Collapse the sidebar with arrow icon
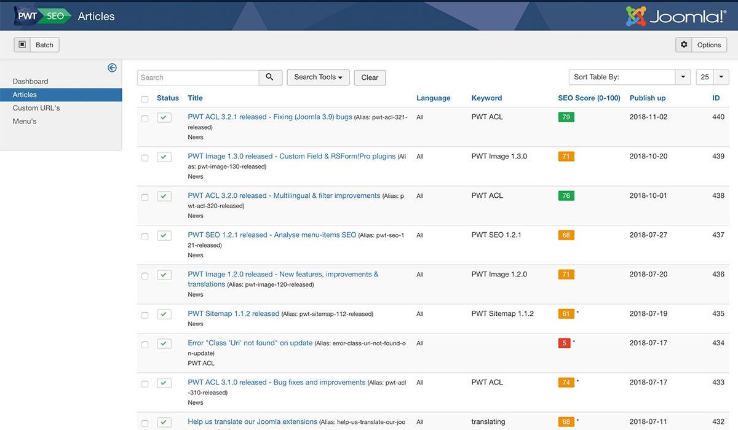738x430 pixels. pyautogui.click(x=112, y=68)
